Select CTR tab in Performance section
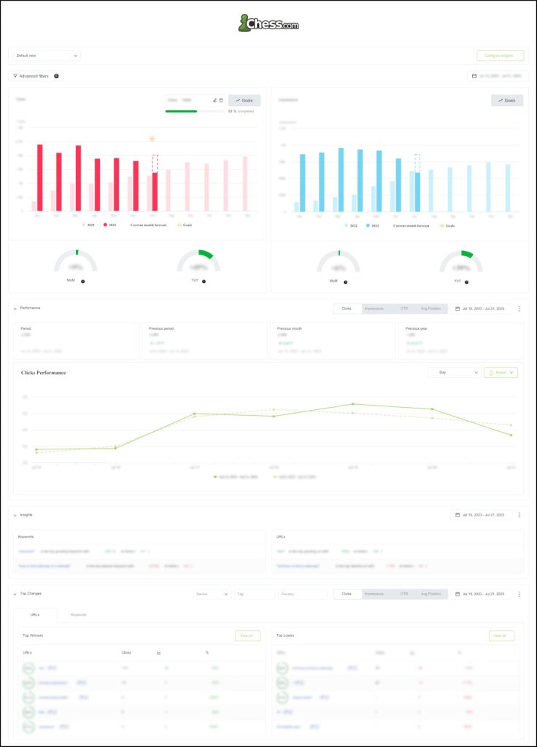 404,309
